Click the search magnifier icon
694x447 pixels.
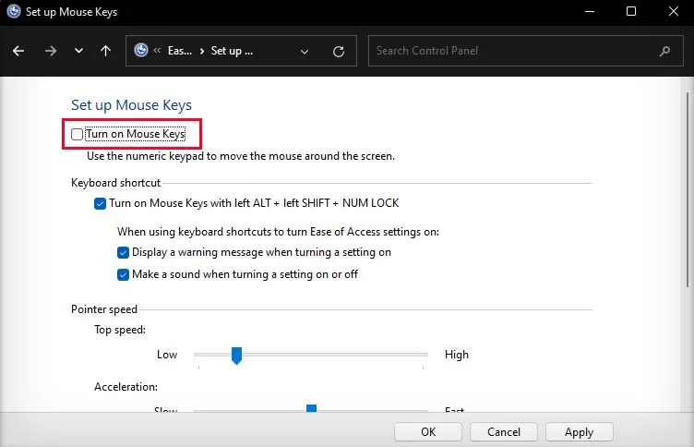[x=665, y=51]
